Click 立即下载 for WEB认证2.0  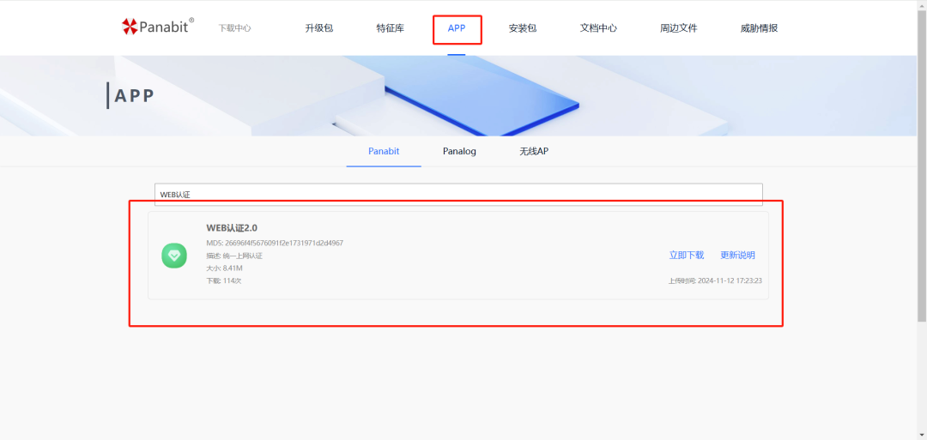(687, 255)
